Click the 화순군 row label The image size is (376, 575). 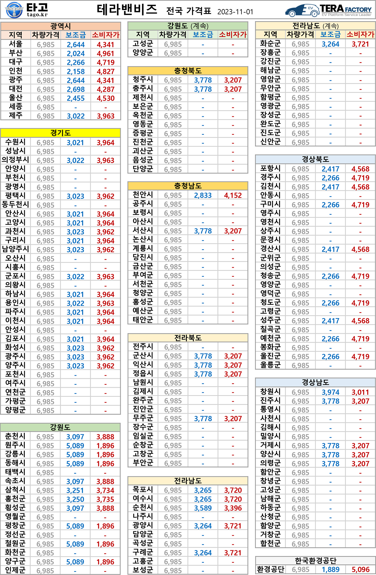pos(271,44)
